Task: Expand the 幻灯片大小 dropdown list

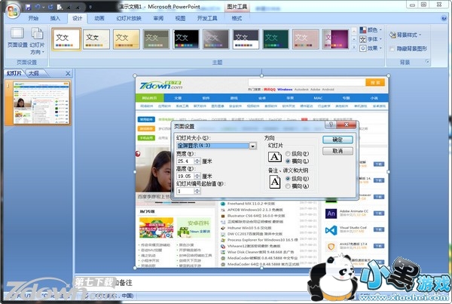Action: 253,145
